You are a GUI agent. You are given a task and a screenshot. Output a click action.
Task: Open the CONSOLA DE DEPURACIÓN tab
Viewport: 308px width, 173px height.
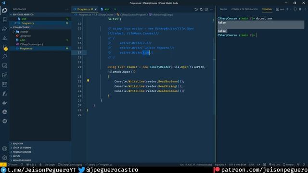[244, 9]
